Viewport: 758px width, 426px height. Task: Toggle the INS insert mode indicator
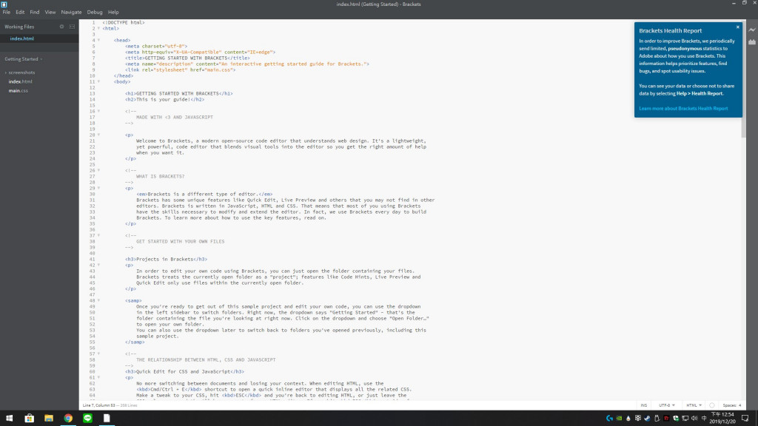[643, 405]
